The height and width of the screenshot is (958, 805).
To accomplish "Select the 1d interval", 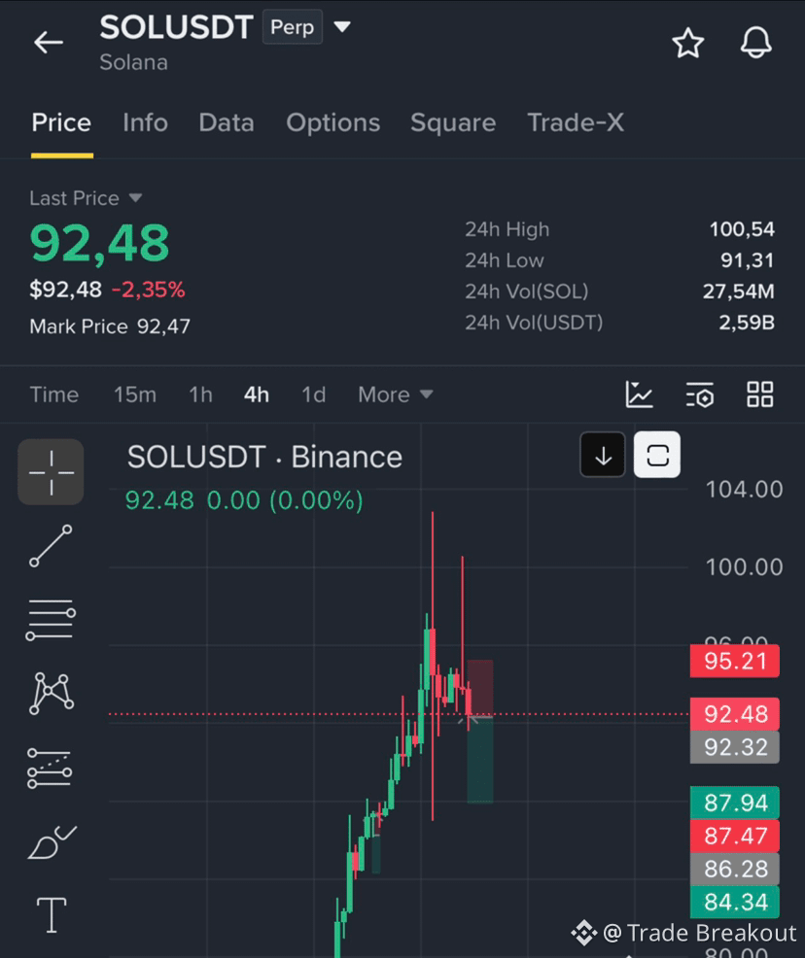I will 314,394.
